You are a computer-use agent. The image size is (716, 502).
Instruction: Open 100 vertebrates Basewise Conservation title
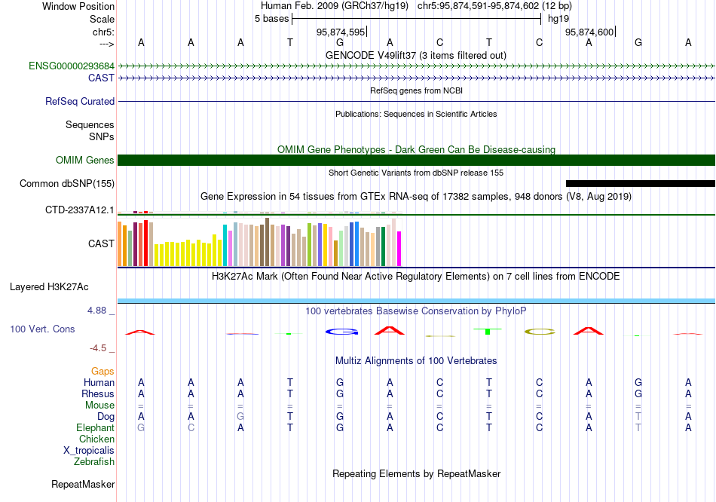[416, 311]
